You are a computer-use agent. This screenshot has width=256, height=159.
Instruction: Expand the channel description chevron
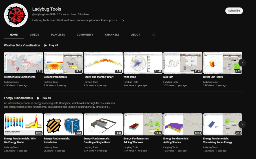pyautogui.click(x=123, y=21)
